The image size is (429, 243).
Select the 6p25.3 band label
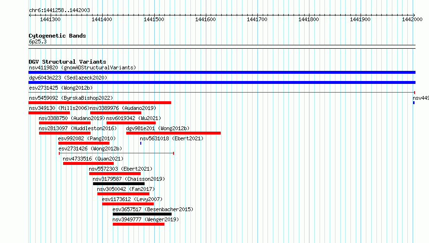(x=38, y=41)
